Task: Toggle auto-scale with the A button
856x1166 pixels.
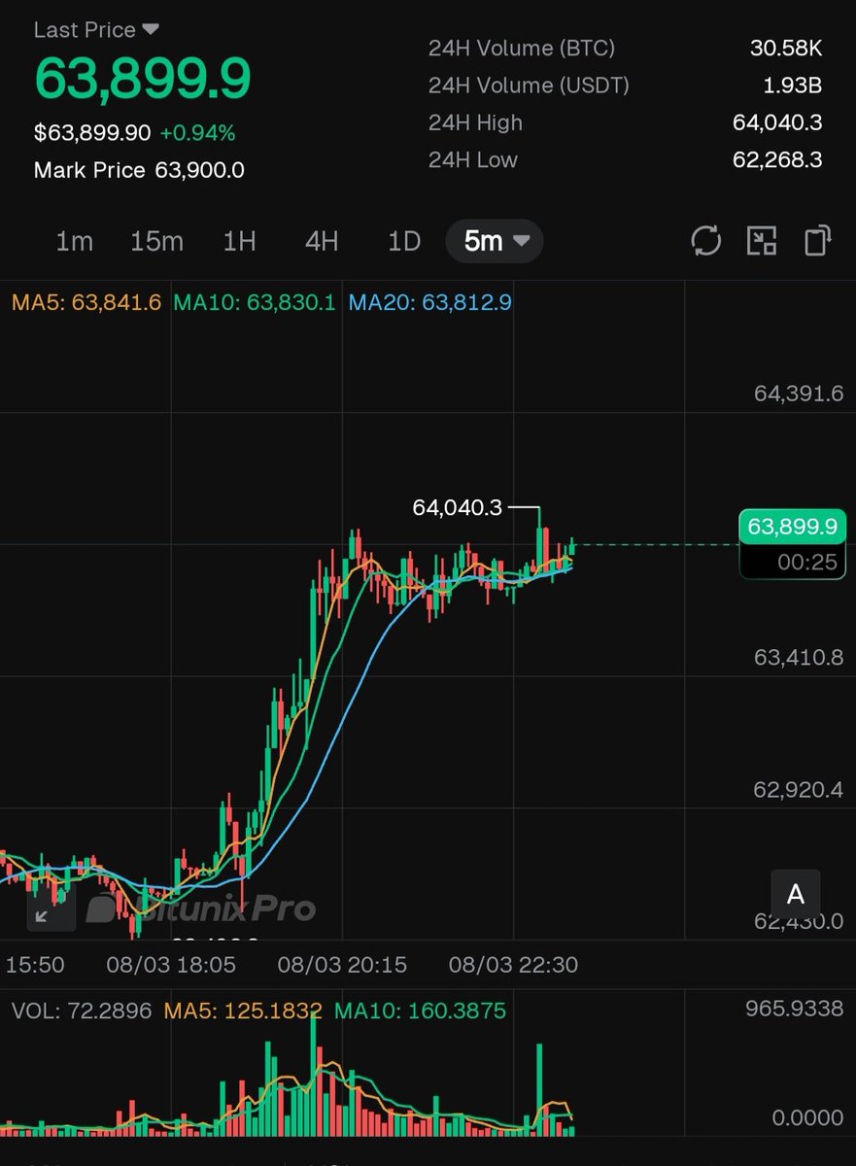Action: [x=795, y=895]
